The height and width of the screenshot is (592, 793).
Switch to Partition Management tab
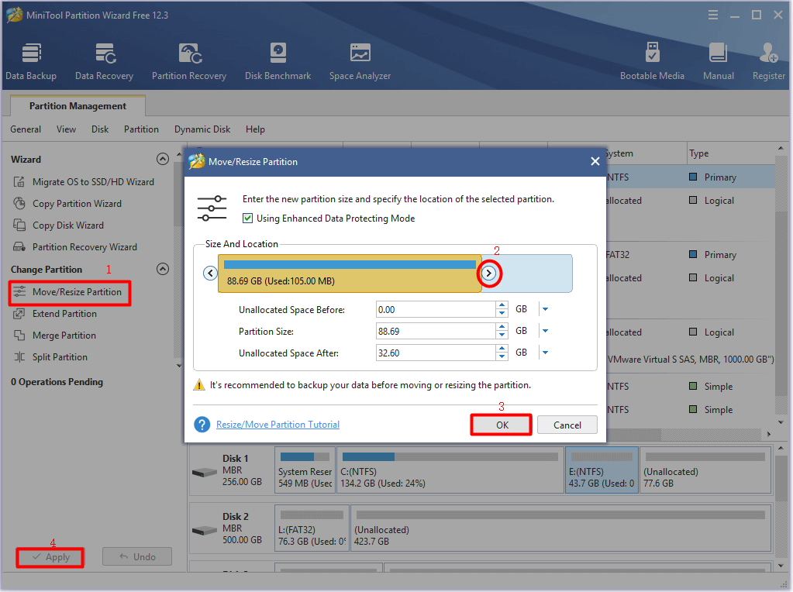click(x=78, y=105)
